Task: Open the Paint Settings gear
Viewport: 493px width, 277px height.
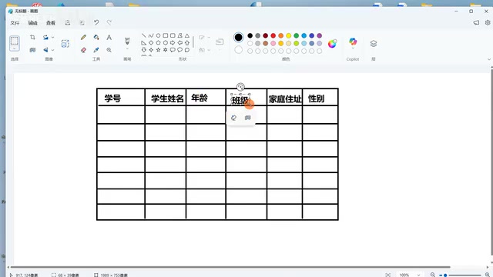Action: click(488, 22)
